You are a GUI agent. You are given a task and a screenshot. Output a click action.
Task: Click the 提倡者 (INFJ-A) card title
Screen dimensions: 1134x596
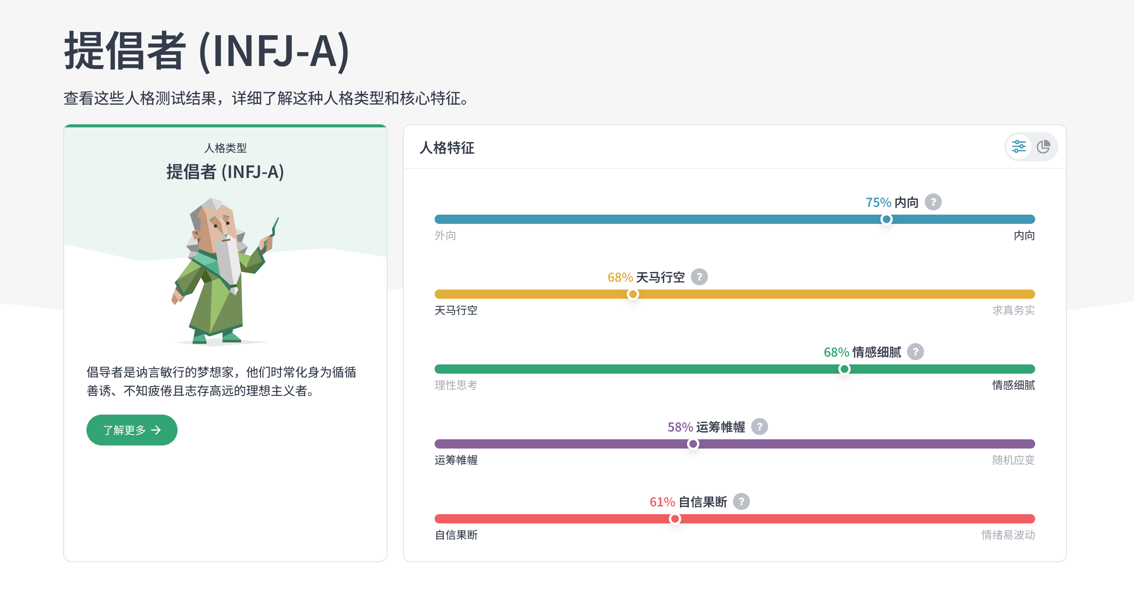(x=225, y=172)
